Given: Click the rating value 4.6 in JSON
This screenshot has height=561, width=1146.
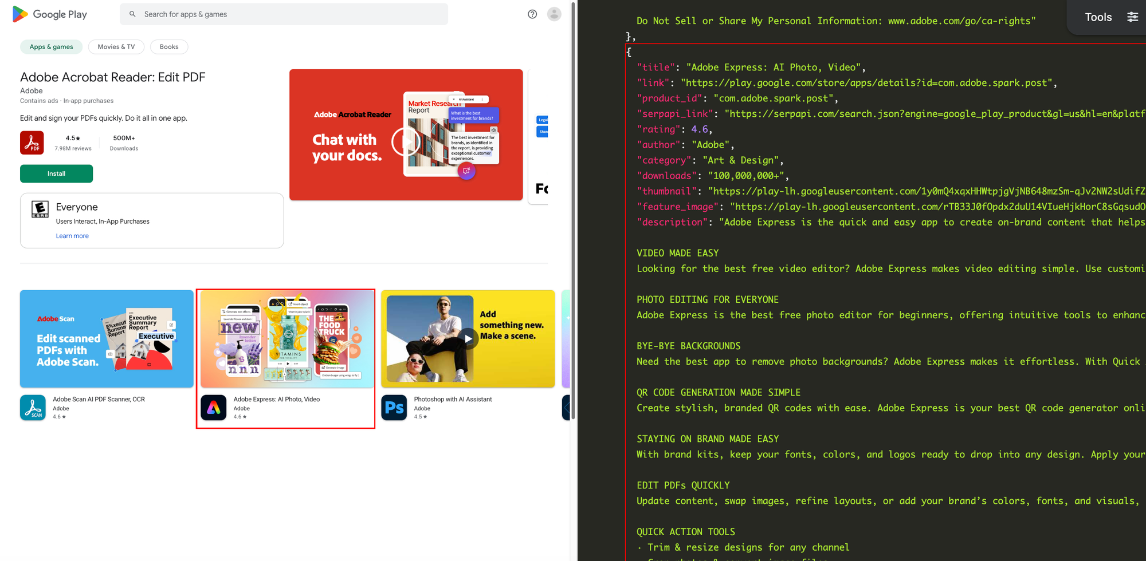Looking at the screenshot, I should (699, 129).
